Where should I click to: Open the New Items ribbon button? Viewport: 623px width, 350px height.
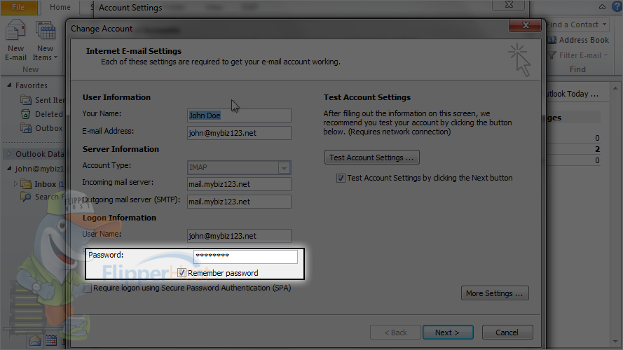click(45, 41)
